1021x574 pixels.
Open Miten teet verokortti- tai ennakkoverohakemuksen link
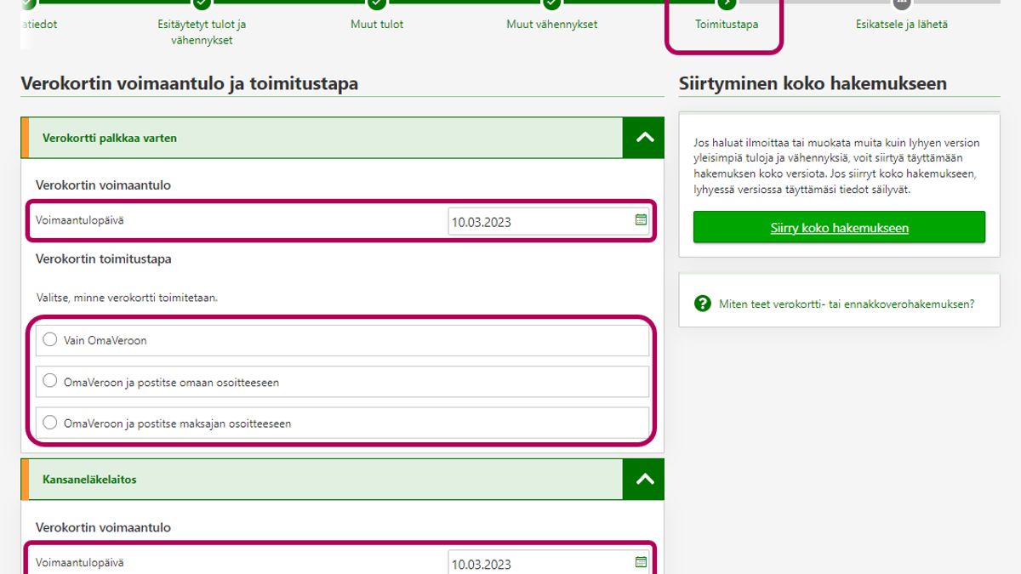click(x=847, y=304)
